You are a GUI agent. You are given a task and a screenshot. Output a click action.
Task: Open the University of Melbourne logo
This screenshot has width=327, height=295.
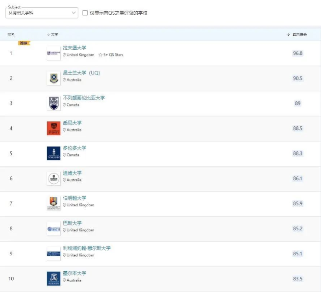point(53,279)
